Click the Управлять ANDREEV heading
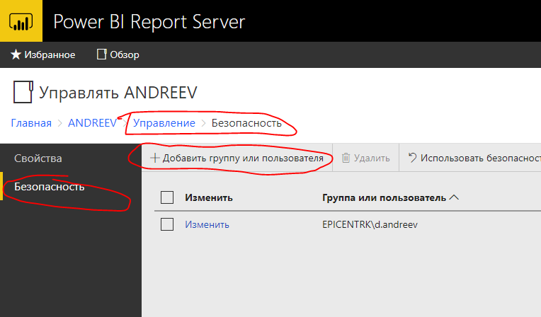This screenshot has height=317, width=541. click(118, 93)
